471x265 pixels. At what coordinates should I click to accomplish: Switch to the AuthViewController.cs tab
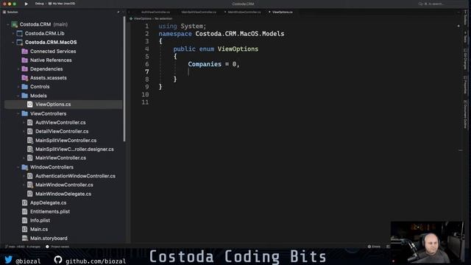(x=155, y=12)
